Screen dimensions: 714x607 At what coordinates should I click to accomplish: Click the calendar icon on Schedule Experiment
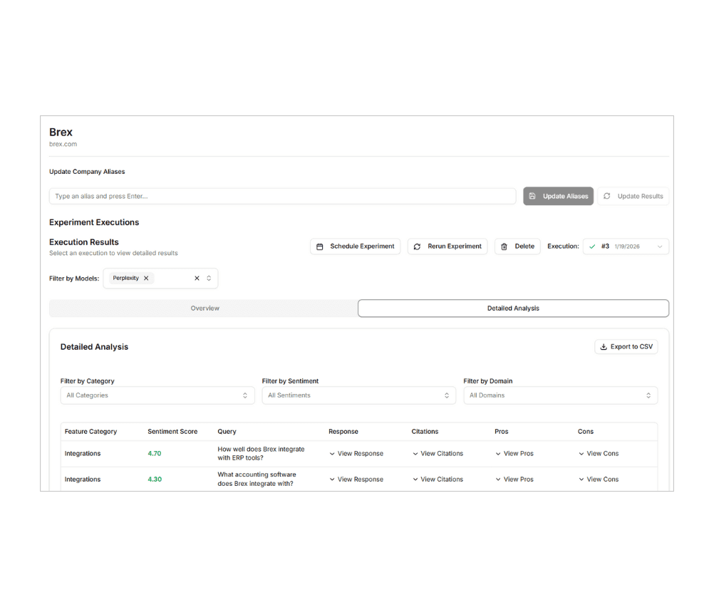tap(319, 246)
